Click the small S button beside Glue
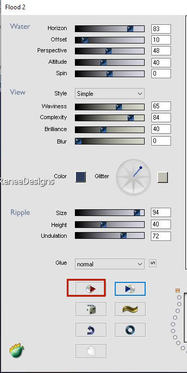Viewport: 187px width, 373px height. click(152, 263)
